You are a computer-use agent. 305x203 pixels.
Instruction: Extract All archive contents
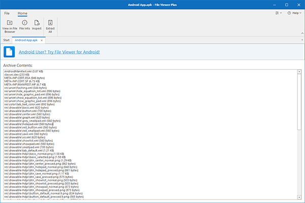(x=50, y=26)
